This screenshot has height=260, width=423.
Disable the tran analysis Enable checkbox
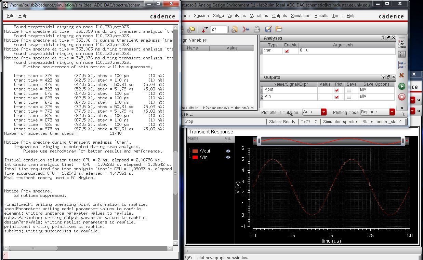[x=287, y=51]
